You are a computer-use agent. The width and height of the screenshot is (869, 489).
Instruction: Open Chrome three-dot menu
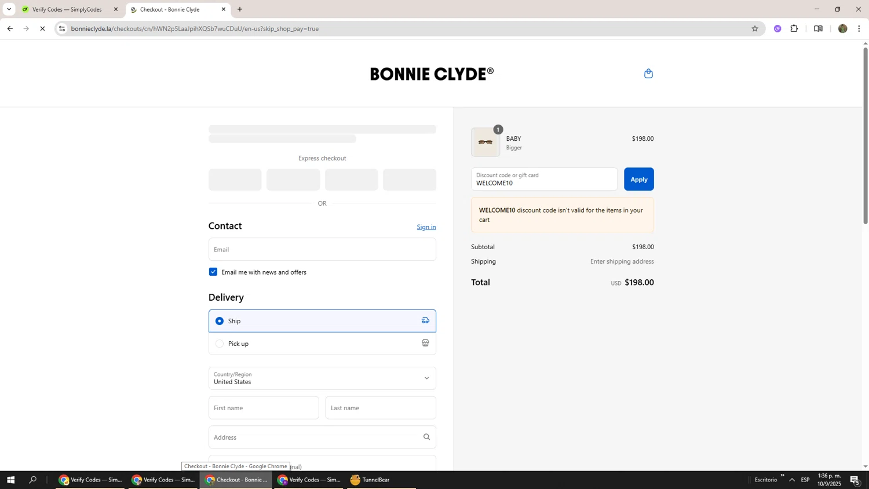(859, 28)
